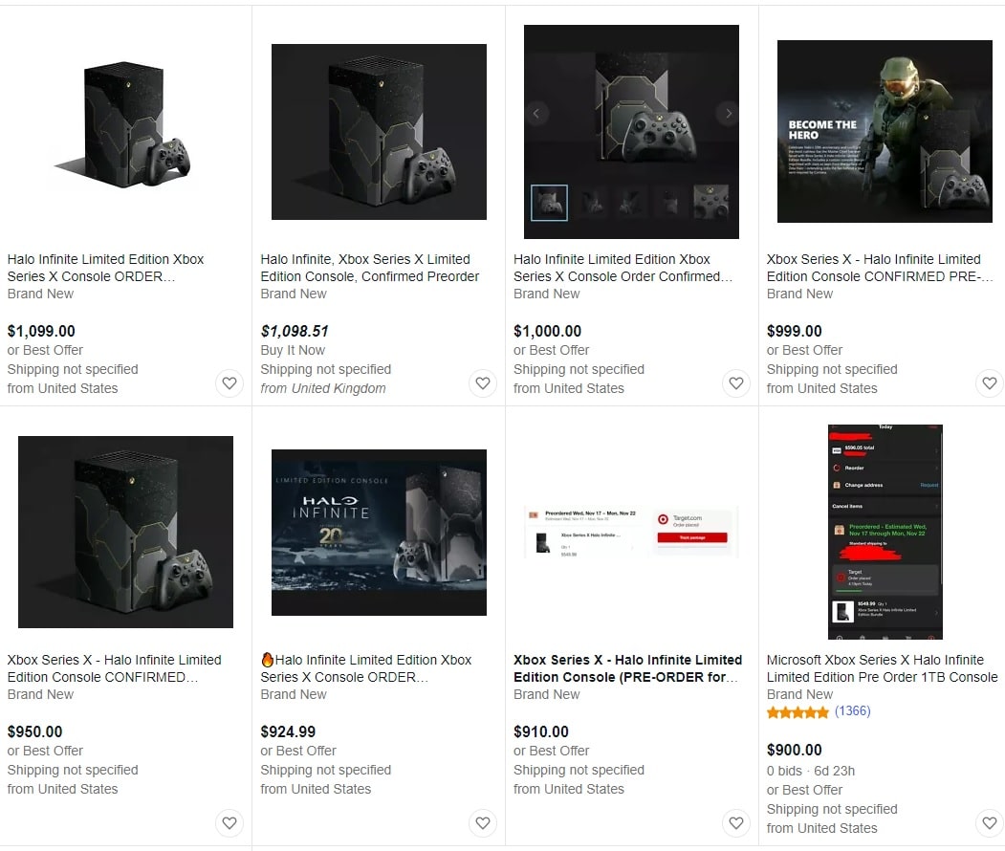Watch the $1,000.00 Halo console listing
This screenshot has height=851, width=1005.
point(735,383)
